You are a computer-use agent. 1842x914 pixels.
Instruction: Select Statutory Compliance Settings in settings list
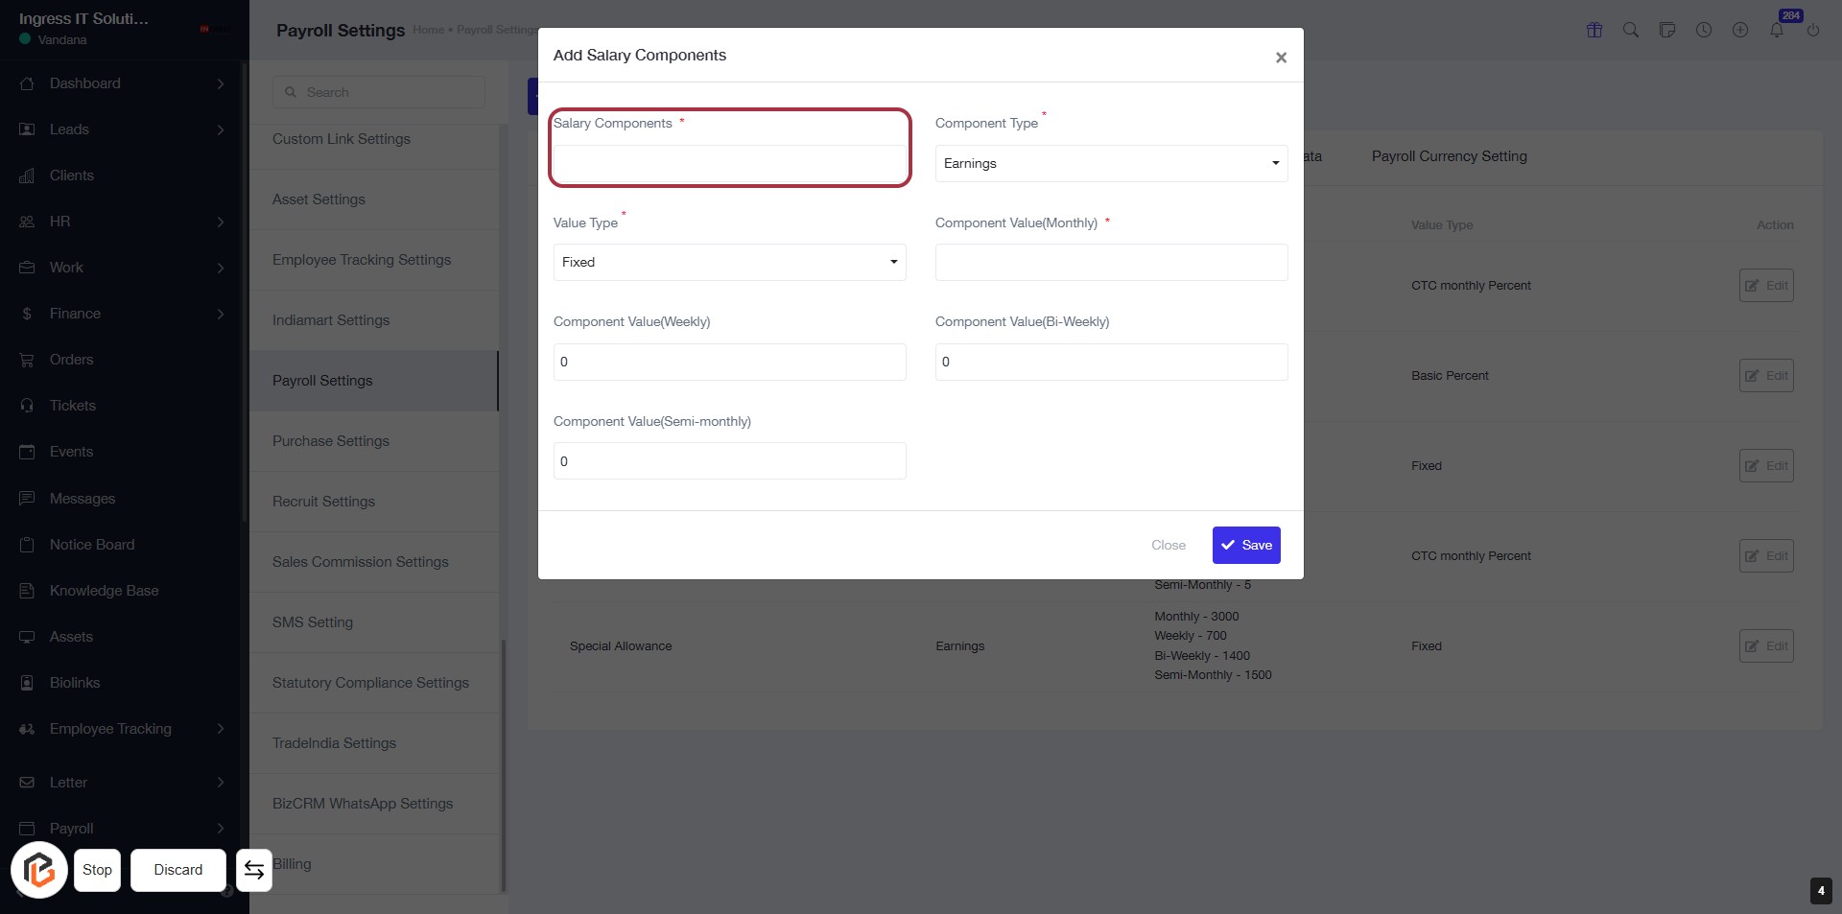[370, 683]
